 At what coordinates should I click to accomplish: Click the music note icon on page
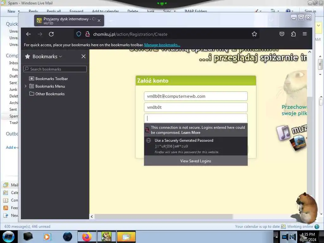click(x=283, y=133)
